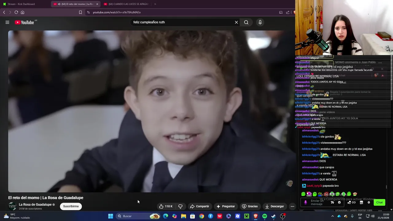Open the clock showing 22:00 21/4/2026
393x221 pixels.
pyautogui.click(x=383, y=216)
